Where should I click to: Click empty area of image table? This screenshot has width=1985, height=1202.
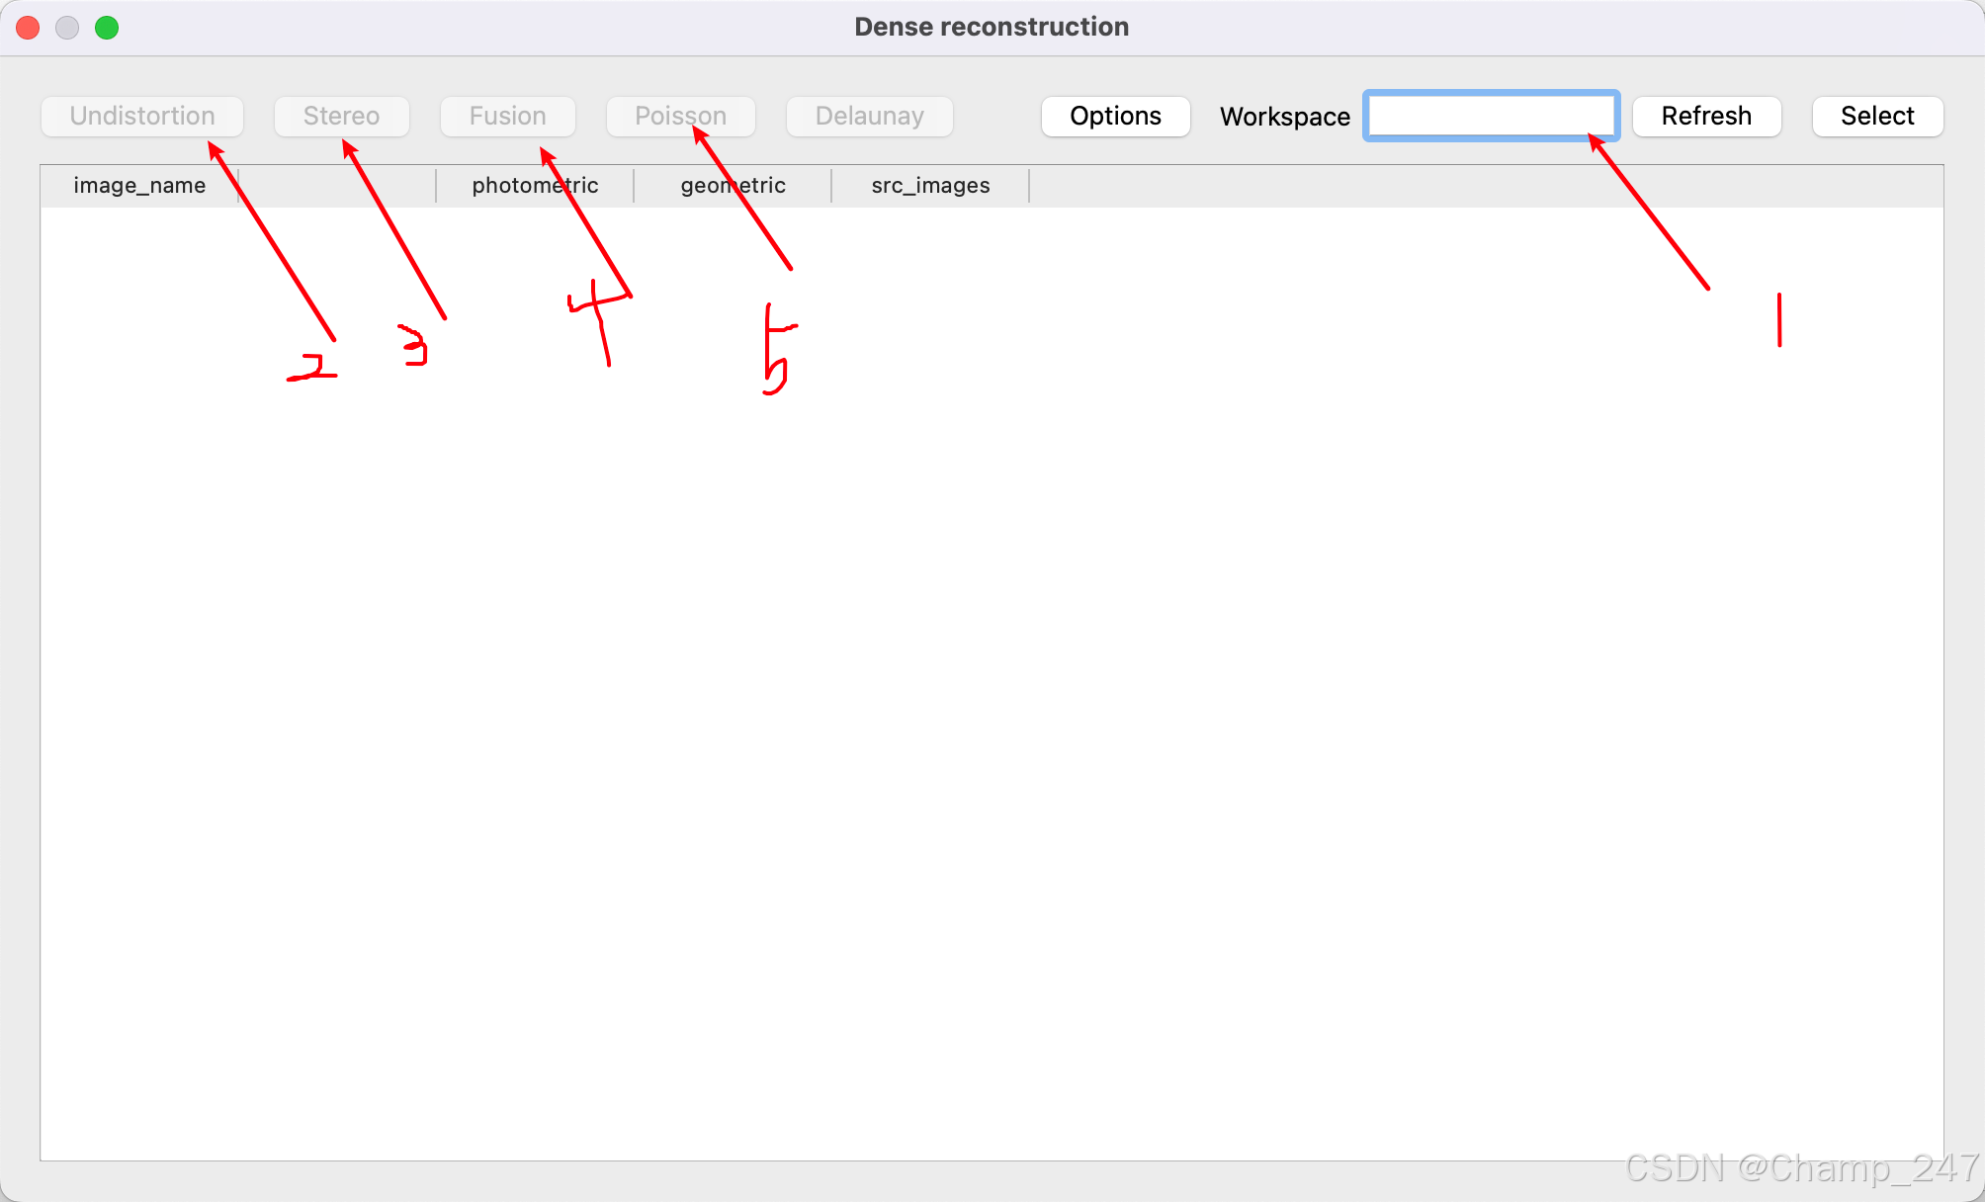(989, 692)
